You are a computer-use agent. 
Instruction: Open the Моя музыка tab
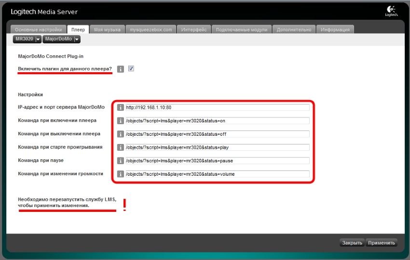coord(107,29)
